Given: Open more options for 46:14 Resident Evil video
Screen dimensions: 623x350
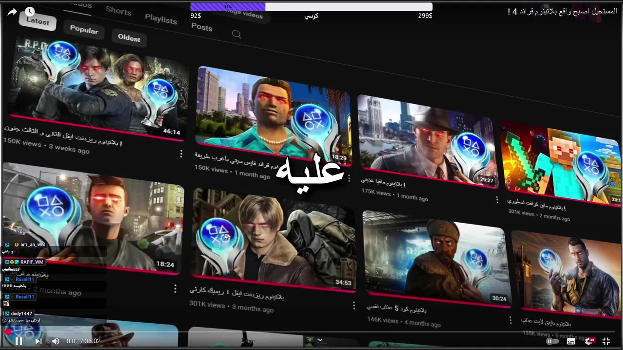Looking at the screenshot, I should 181,154.
